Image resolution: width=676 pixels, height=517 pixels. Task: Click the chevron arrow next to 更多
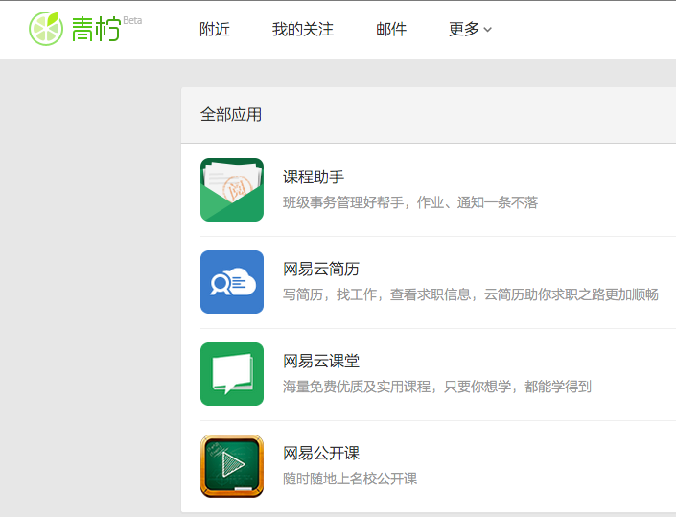pos(488,31)
